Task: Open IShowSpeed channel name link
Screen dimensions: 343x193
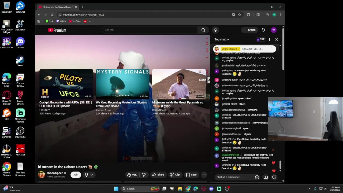Action: tap(55, 173)
